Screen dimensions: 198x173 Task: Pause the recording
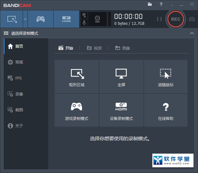coord(159,19)
